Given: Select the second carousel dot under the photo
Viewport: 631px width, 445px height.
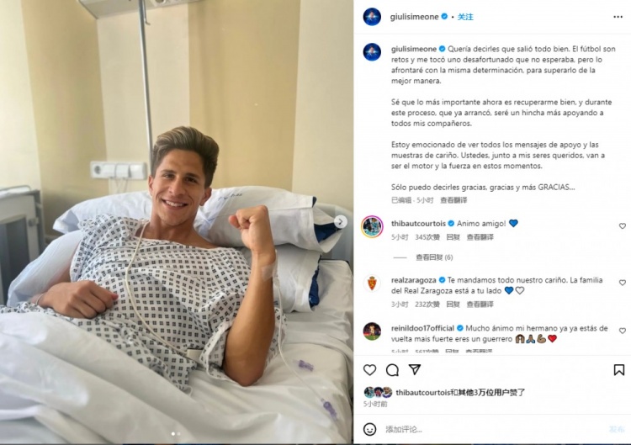Looking at the screenshot, I should coord(178,434).
